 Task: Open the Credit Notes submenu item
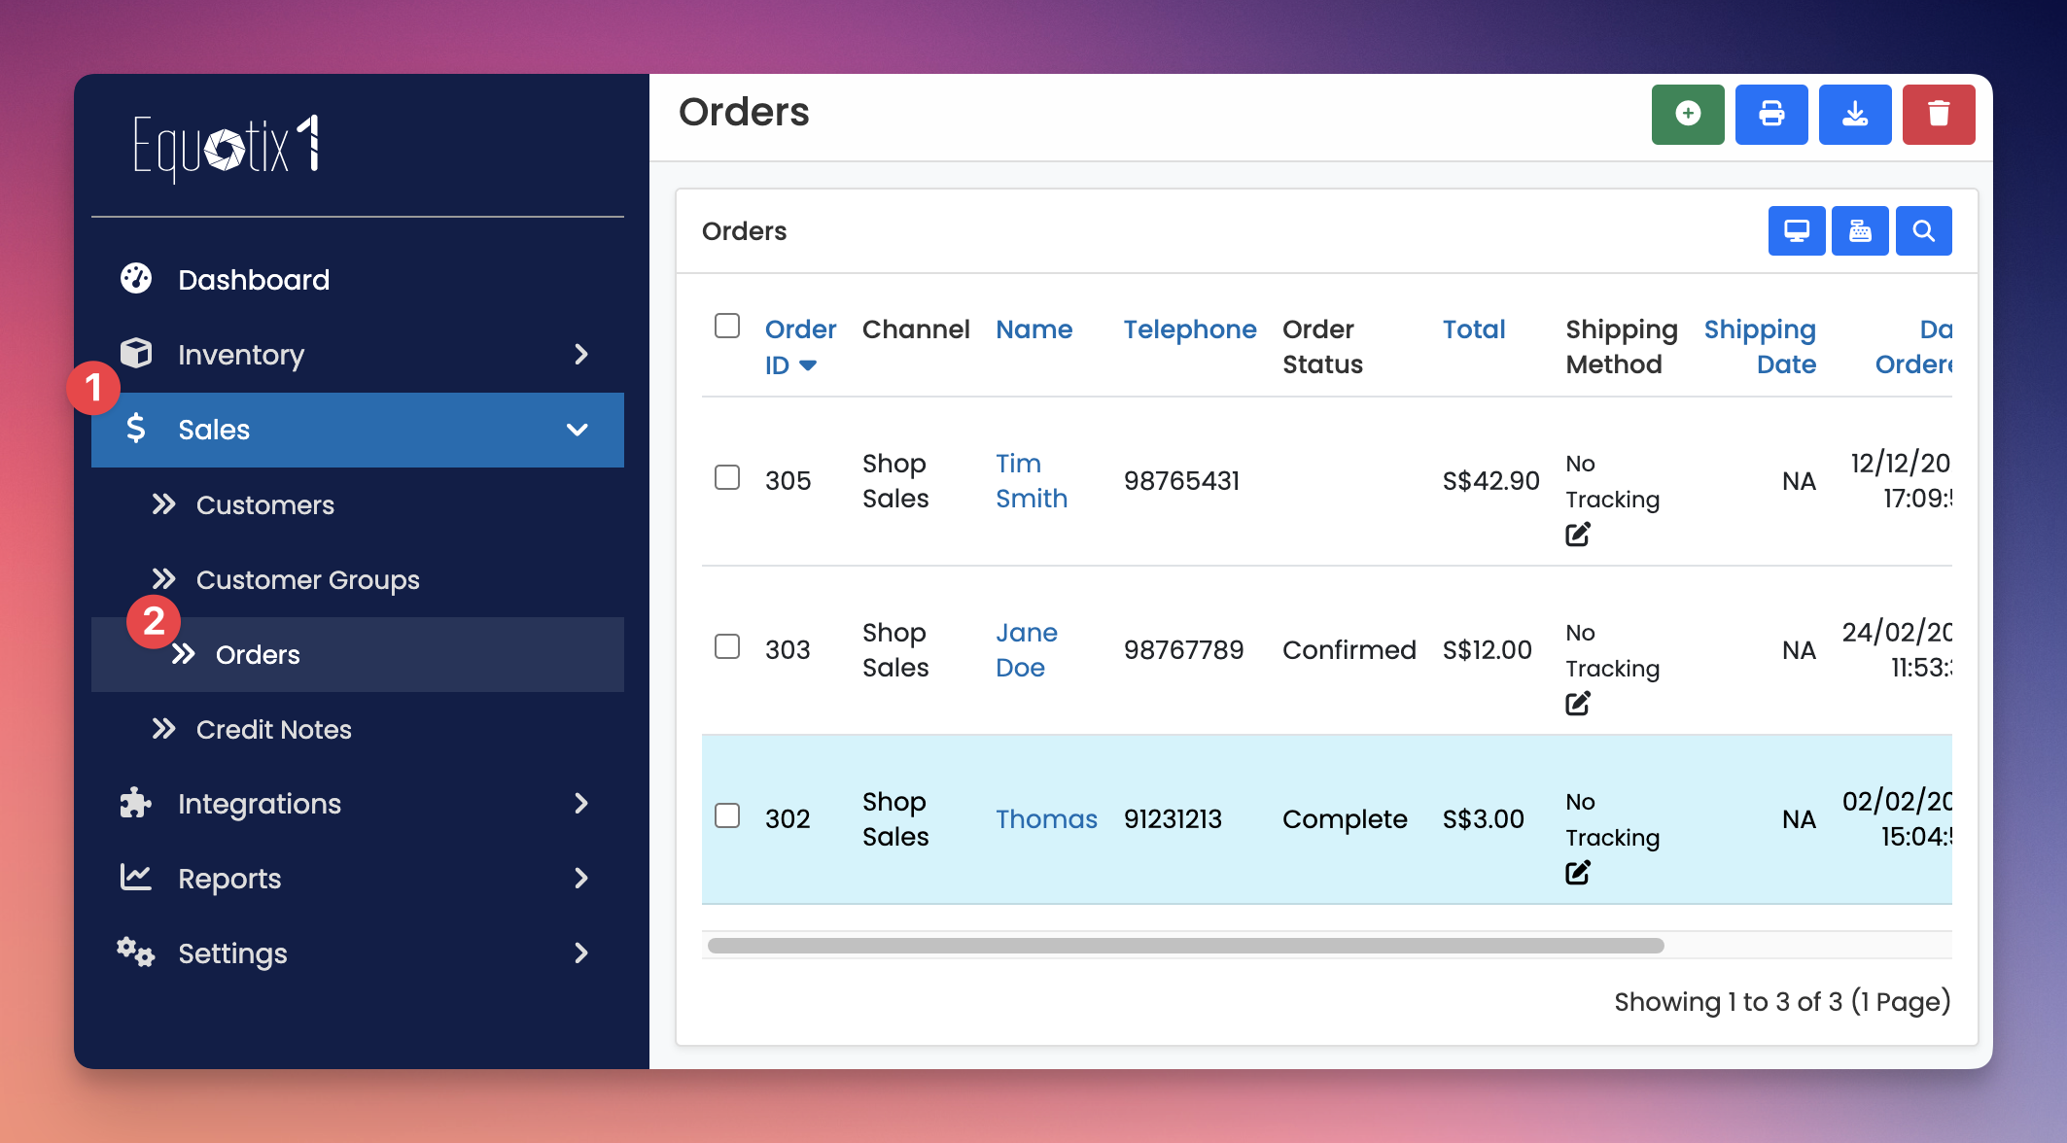pyautogui.click(x=274, y=729)
